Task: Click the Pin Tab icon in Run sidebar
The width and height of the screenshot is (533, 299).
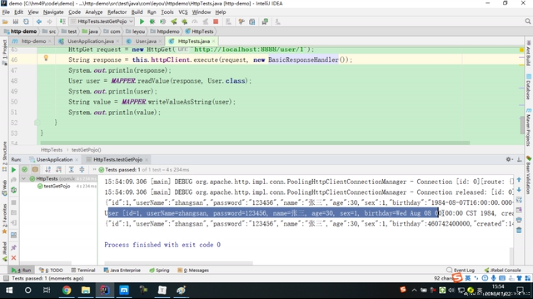Action: (14, 247)
